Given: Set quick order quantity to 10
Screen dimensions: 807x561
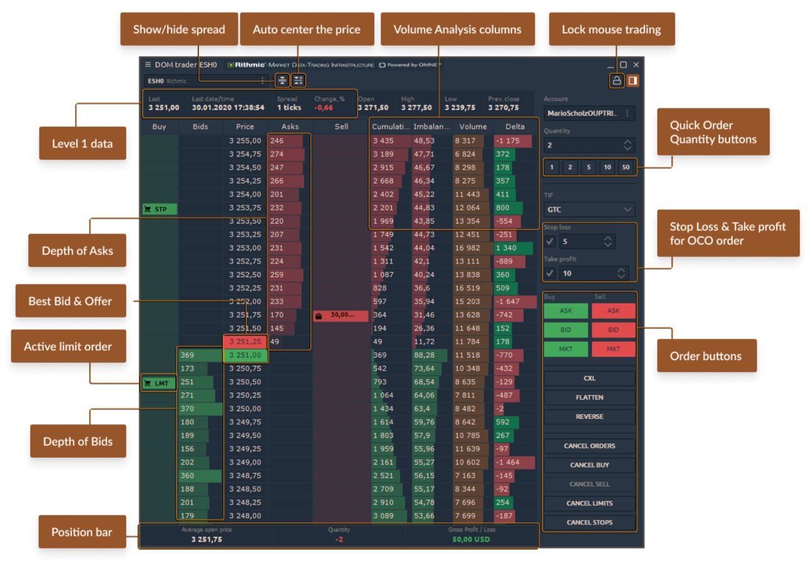Looking at the screenshot, I should click(607, 167).
